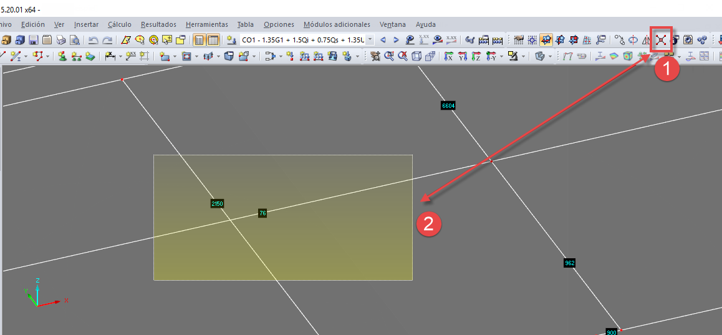The width and height of the screenshot is (722, 335).
Task: Toggle the project navigator panel button
Action: 199,40
